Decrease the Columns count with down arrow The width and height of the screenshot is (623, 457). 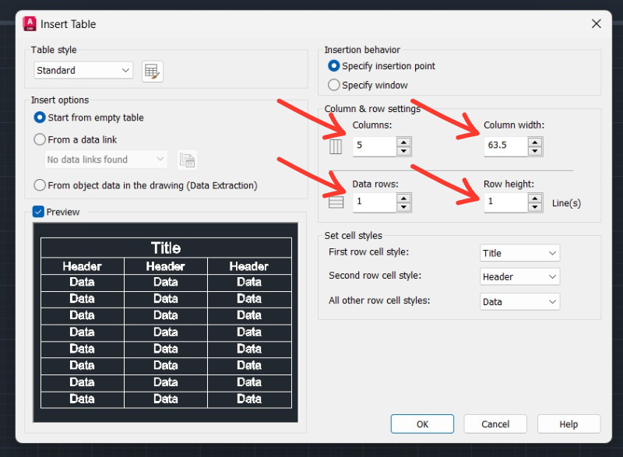pyautogui.click(x=403, y=151)
